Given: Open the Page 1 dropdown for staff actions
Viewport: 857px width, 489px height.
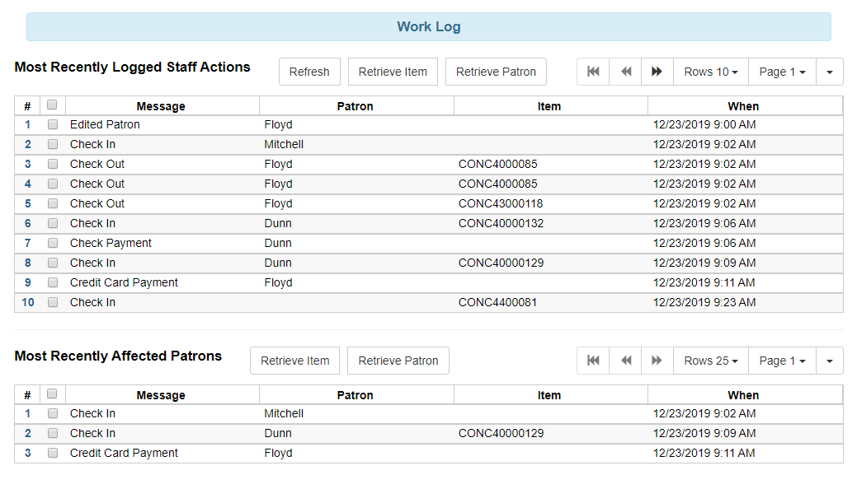Looking at the screenshot, I should click(781, 72).
